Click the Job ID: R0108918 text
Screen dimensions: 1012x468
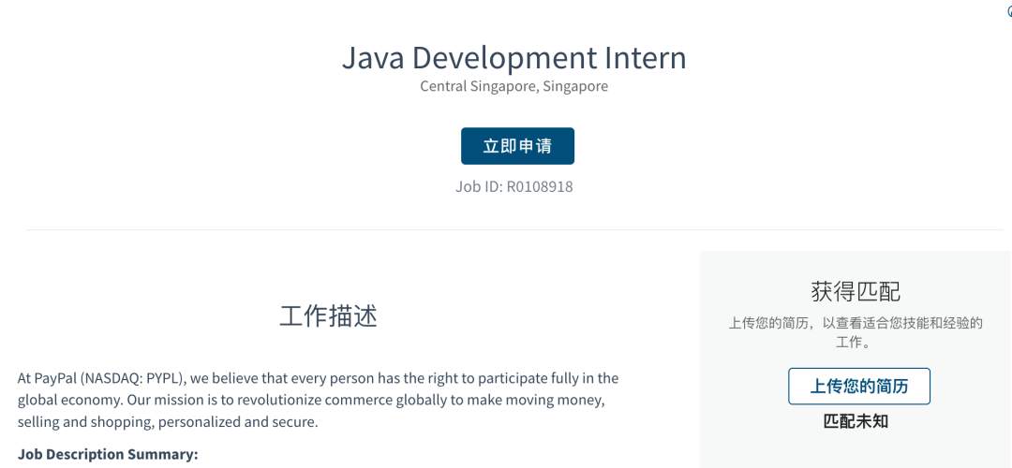513,187
